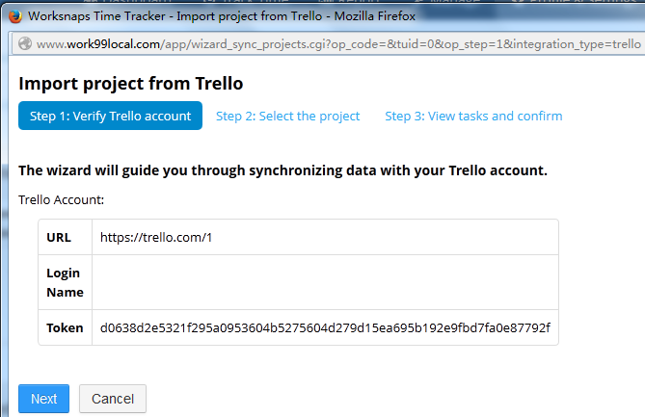The image size is (645, 417).
Task: Click the Token row label cell
Action: pyautogui.click(x=65, y=327)
